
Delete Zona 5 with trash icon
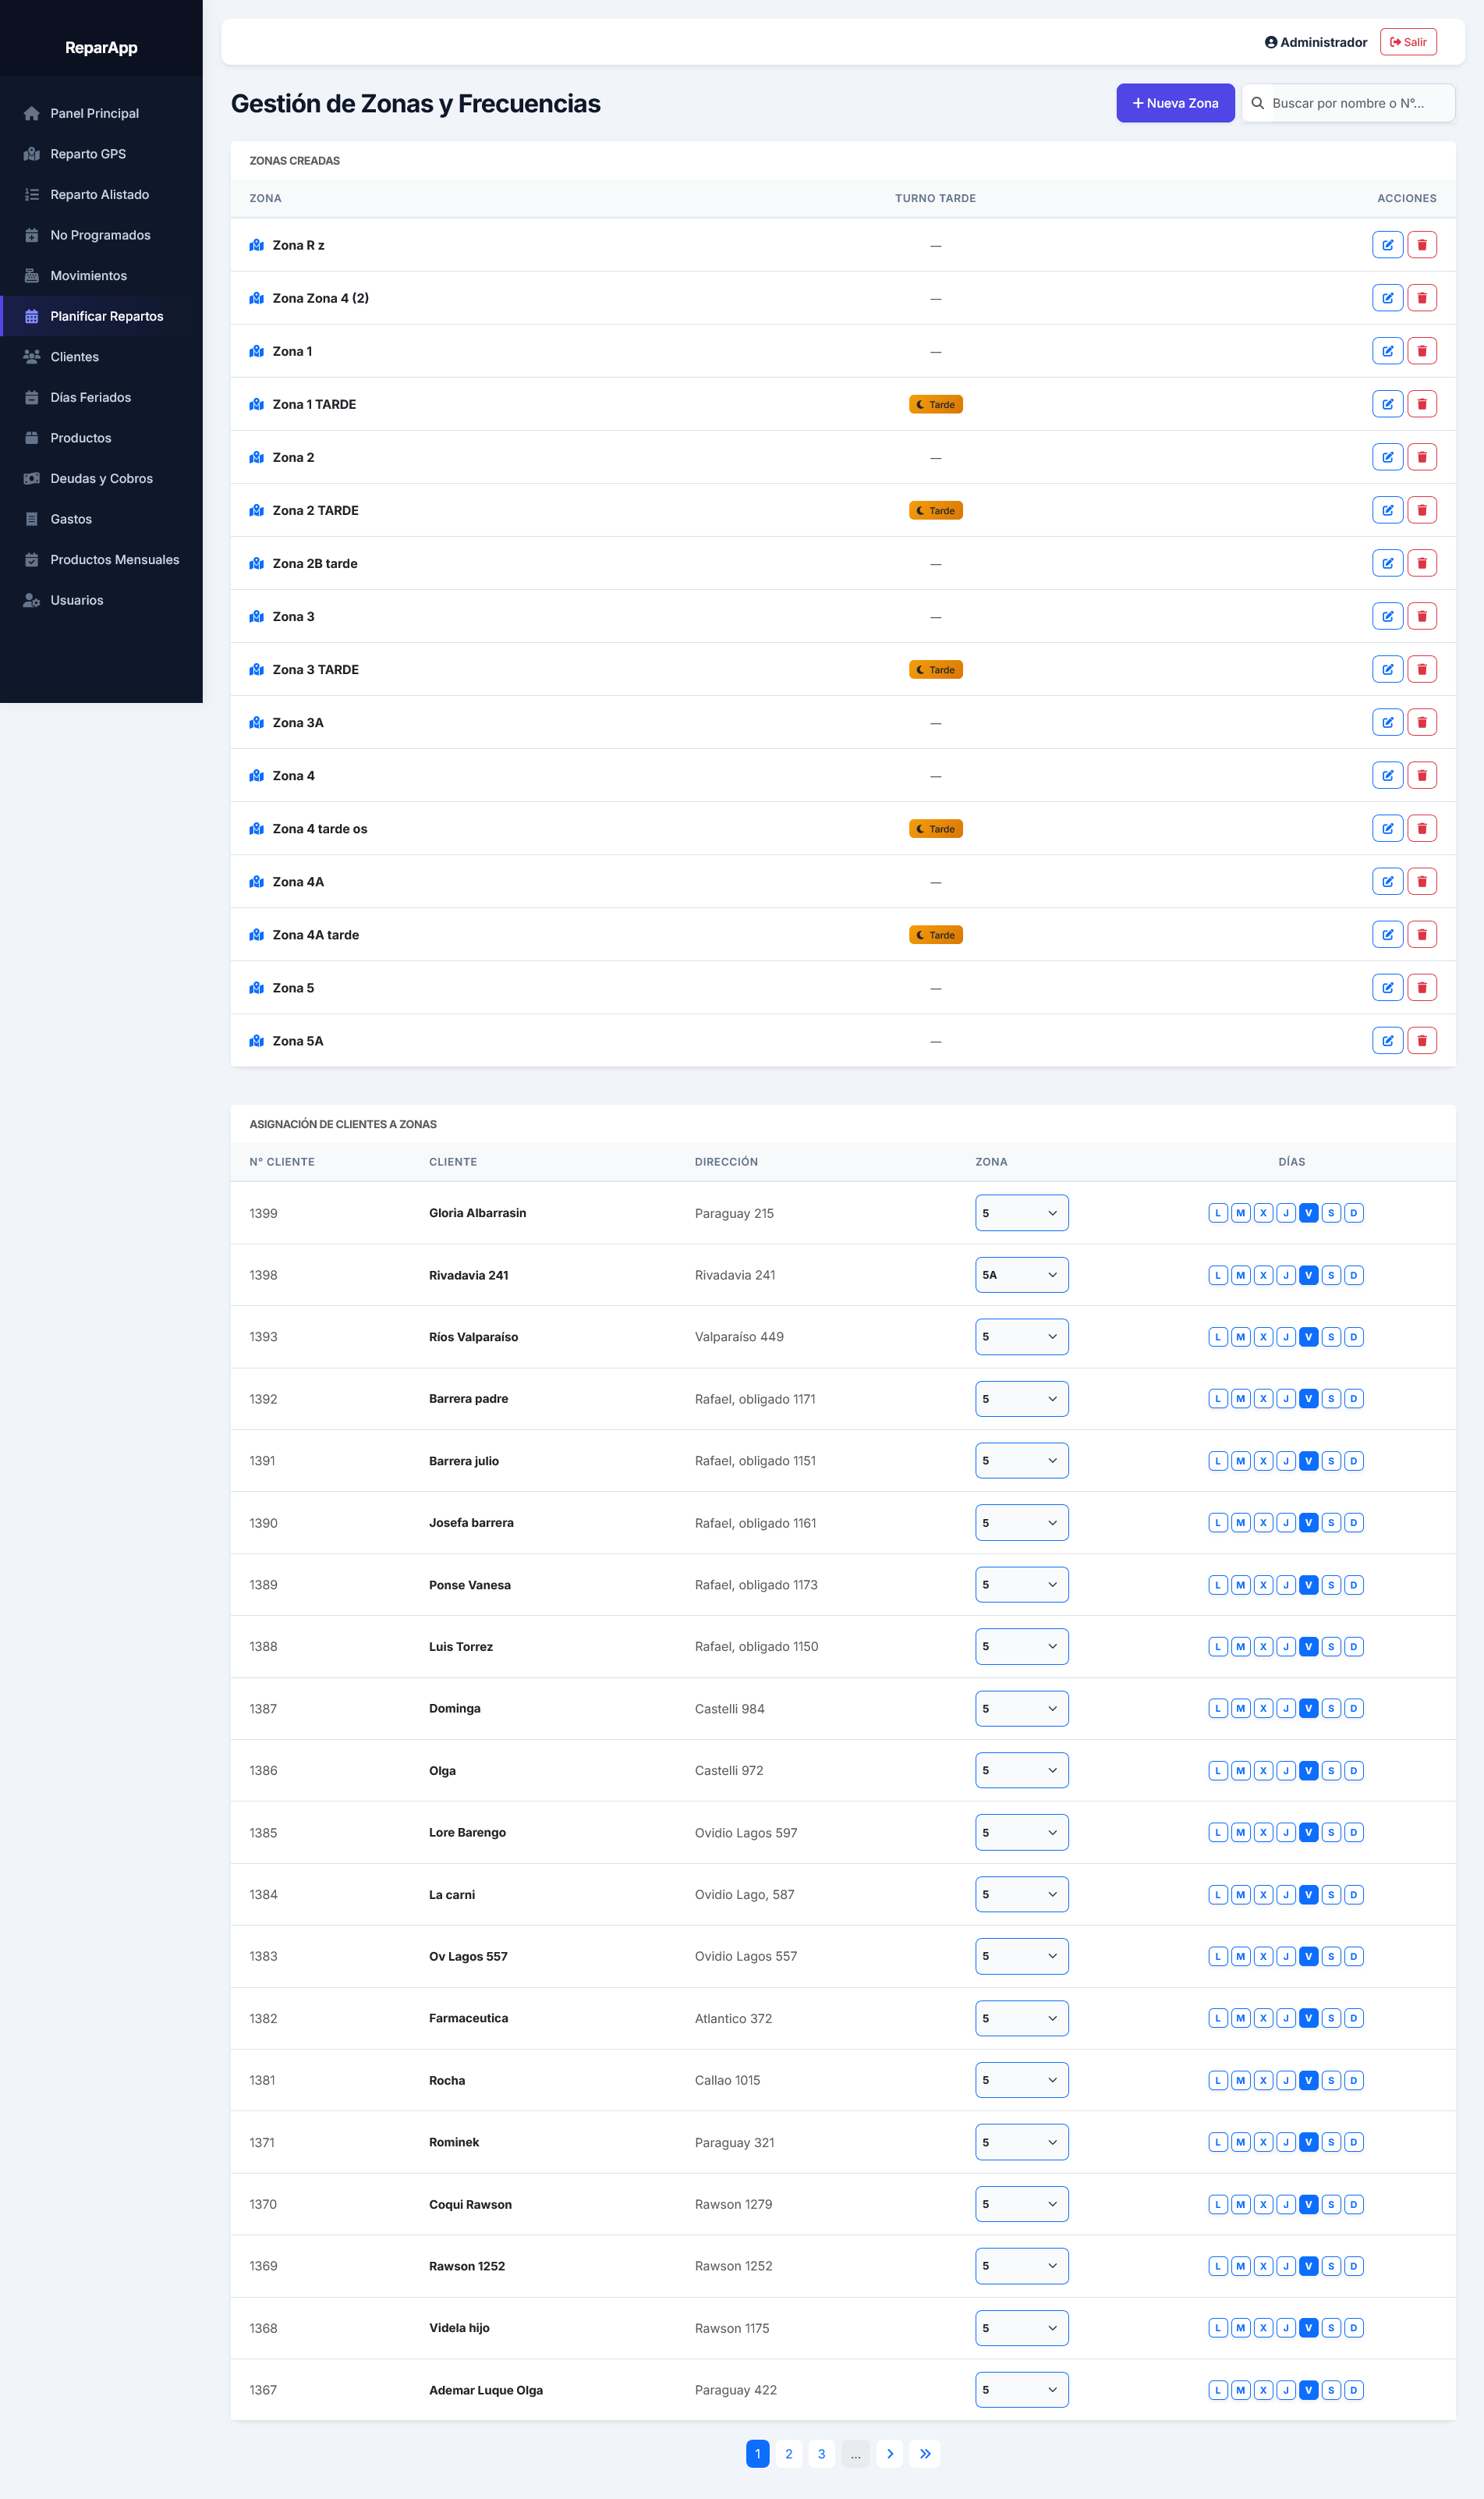click(x=1421, y=988)
